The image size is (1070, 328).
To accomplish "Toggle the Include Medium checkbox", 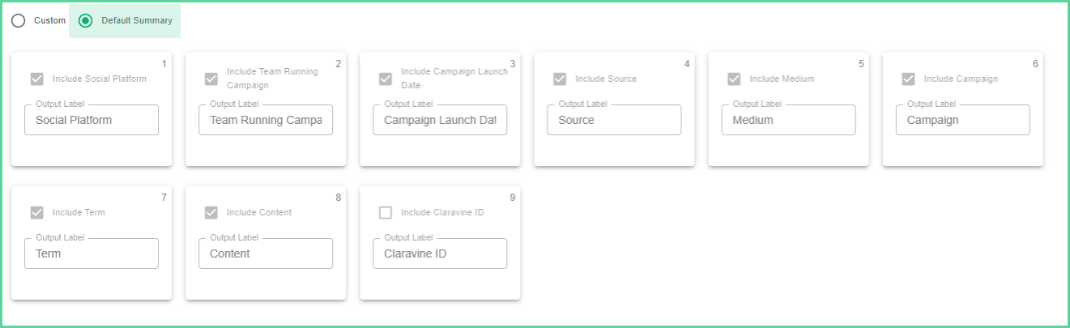I will (734, 79).
